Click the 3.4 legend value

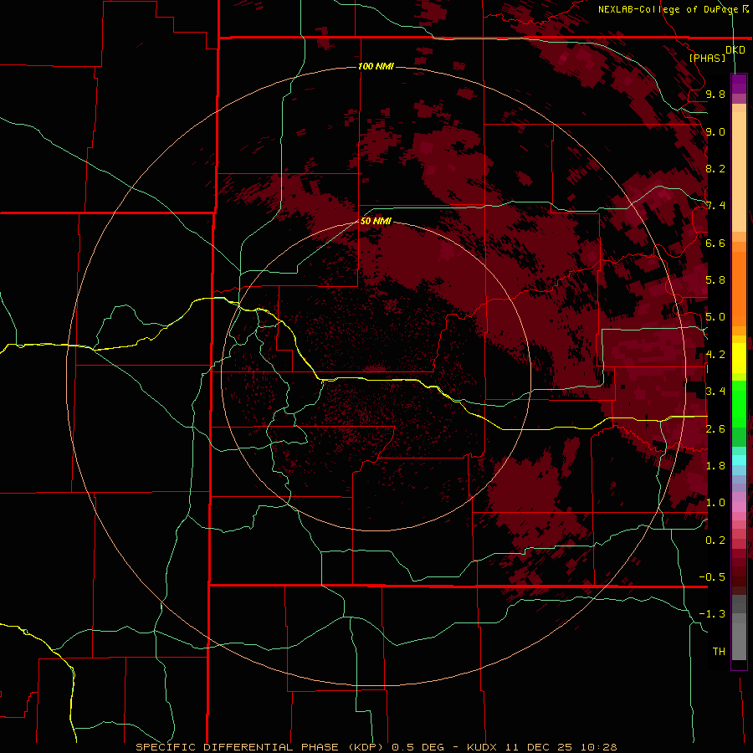pyautogui.click(x=715, y=392)
